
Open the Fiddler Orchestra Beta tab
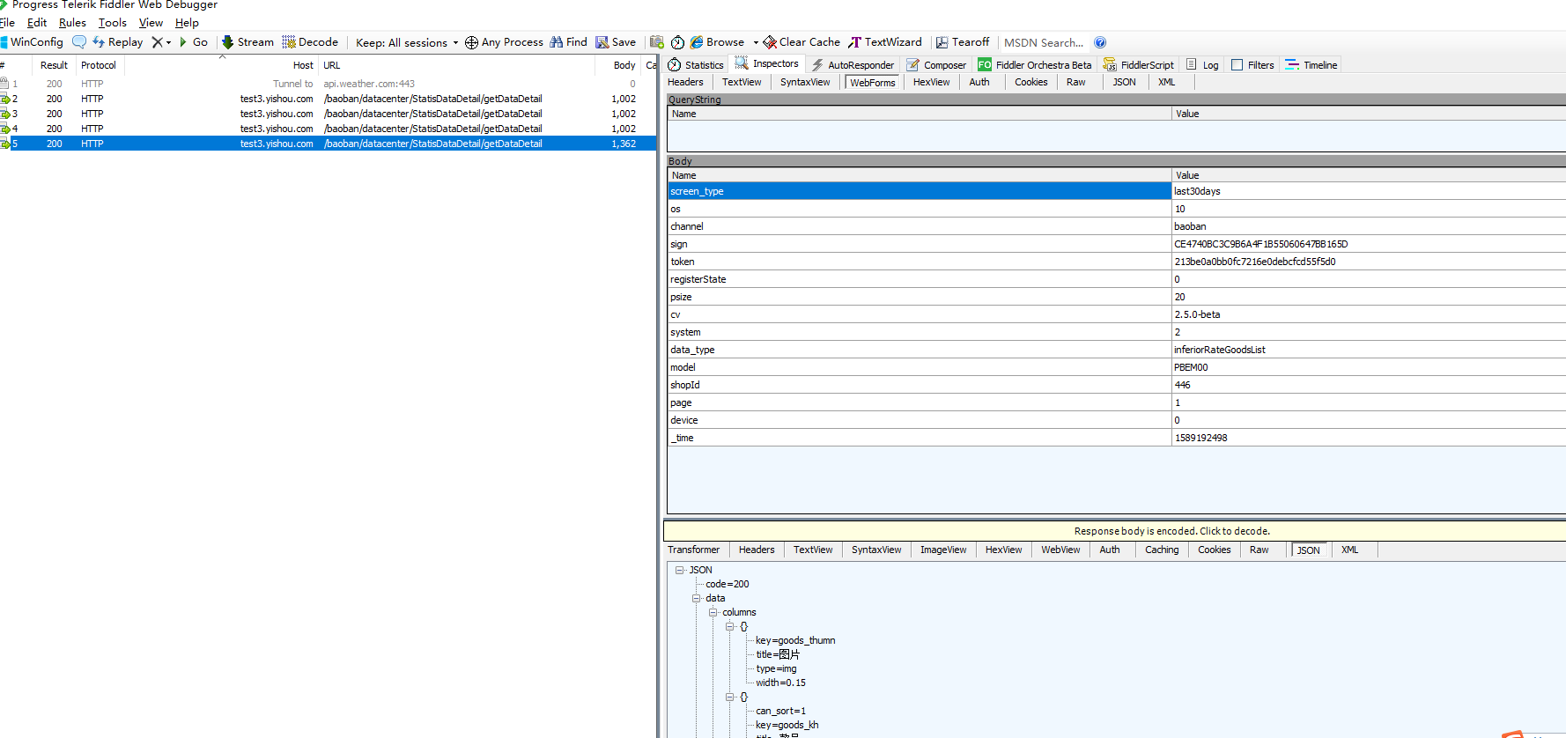coord(1035,65)
